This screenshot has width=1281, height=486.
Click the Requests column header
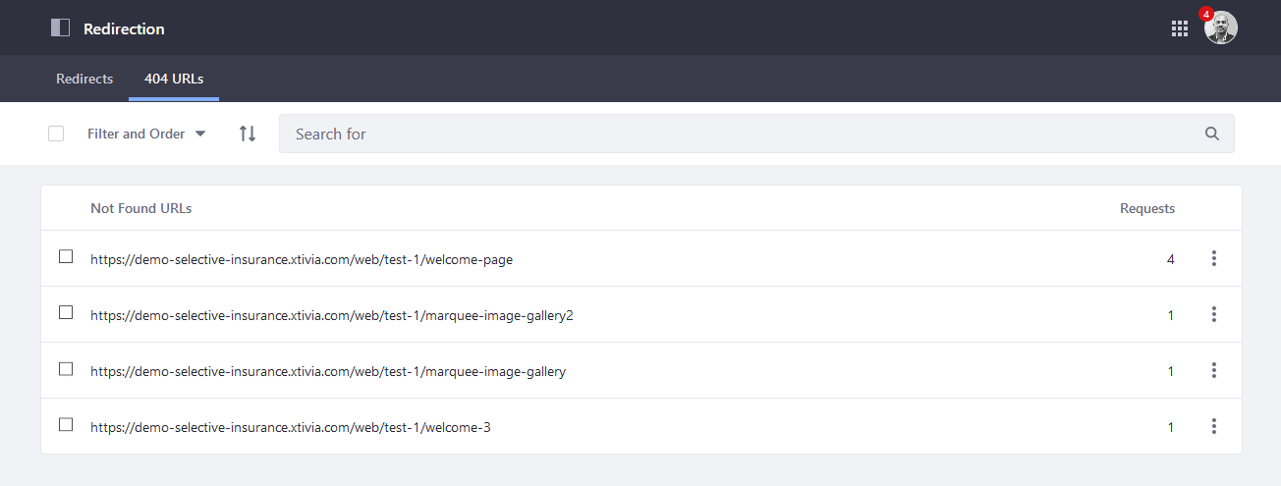point(1146,208)
